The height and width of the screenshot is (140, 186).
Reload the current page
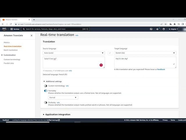click(x=11, y=24)
